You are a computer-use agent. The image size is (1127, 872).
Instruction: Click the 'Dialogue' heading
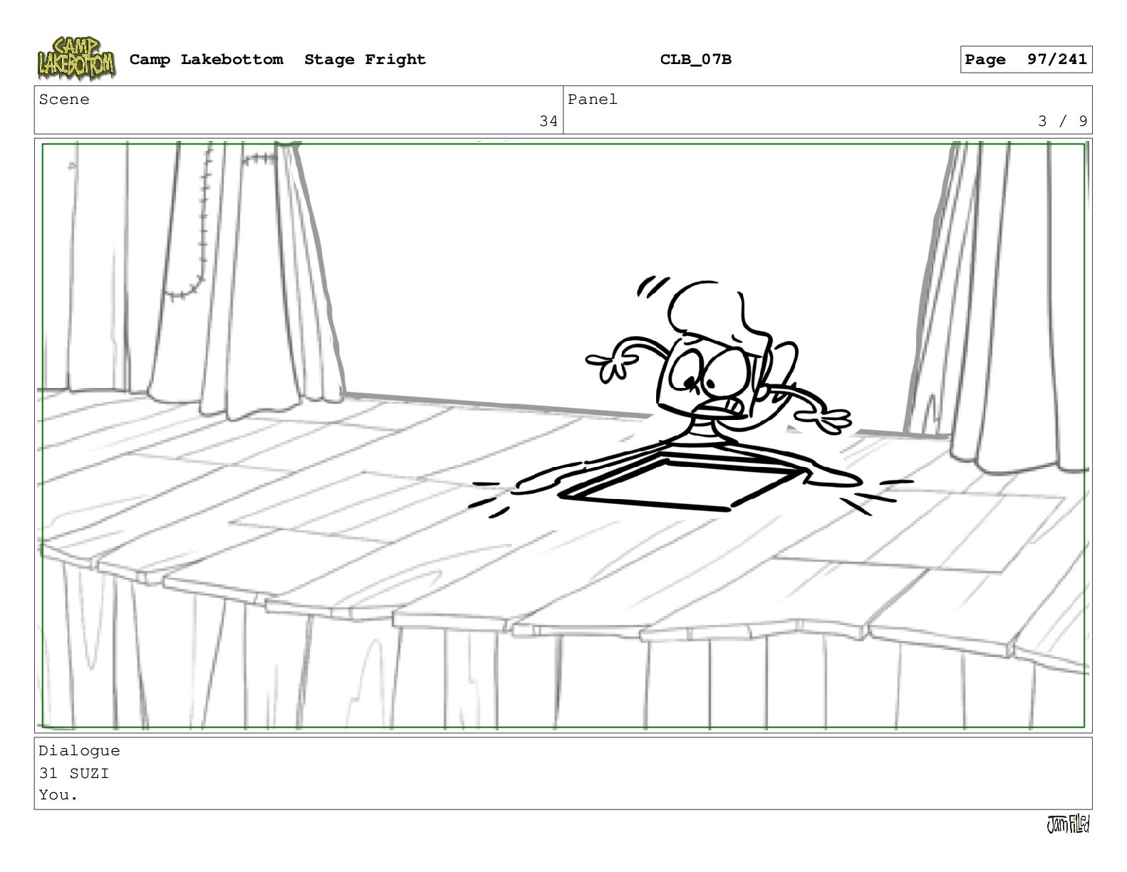(79, 751)
